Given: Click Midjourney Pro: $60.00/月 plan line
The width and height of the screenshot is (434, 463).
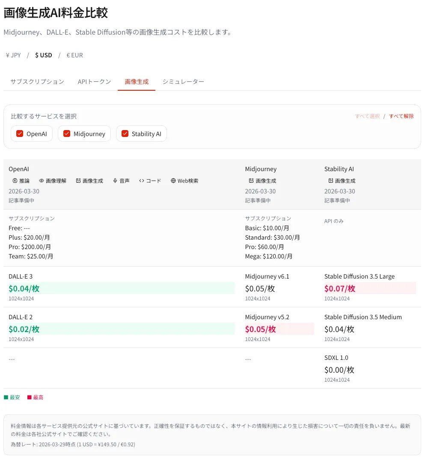Looking at the screenshot, I should tap(265, 247).
